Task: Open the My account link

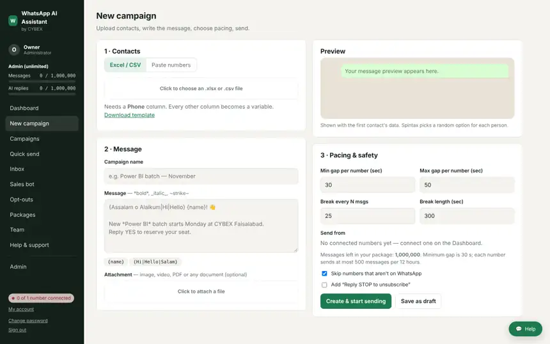Action: tap(21, 309)
